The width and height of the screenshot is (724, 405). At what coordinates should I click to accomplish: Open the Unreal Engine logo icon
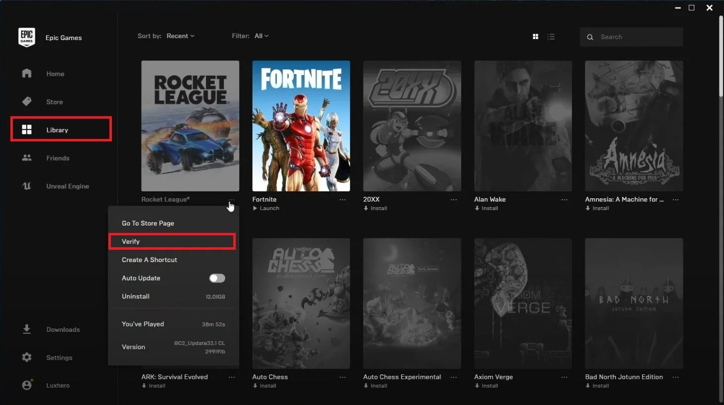click(27, 186)
